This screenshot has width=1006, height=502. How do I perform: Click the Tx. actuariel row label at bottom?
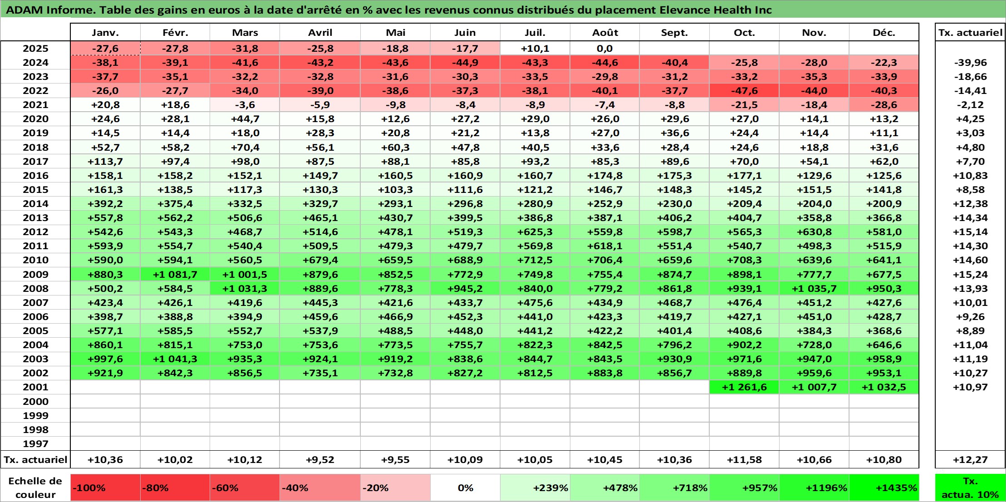tap(35, 459)
